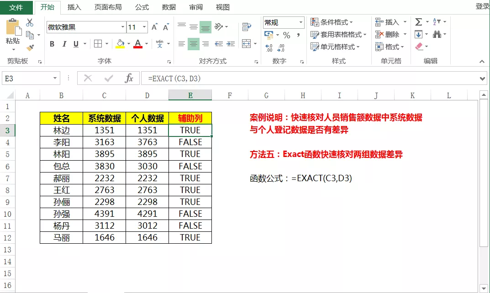Open the Conditional Formatting (条件格式) menu
The height and width of the screenshot is (293, 490).
point(331,22)
